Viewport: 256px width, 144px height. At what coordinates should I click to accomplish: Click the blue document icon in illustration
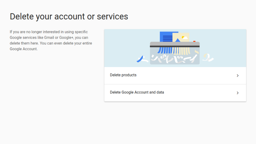pyautogui.click(x=166, y=37)
